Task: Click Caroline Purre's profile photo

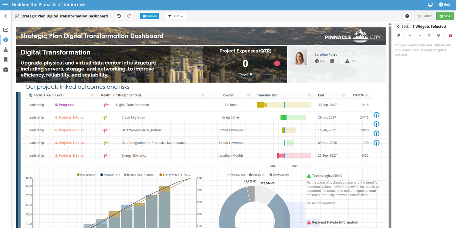Action: point(299,57)
